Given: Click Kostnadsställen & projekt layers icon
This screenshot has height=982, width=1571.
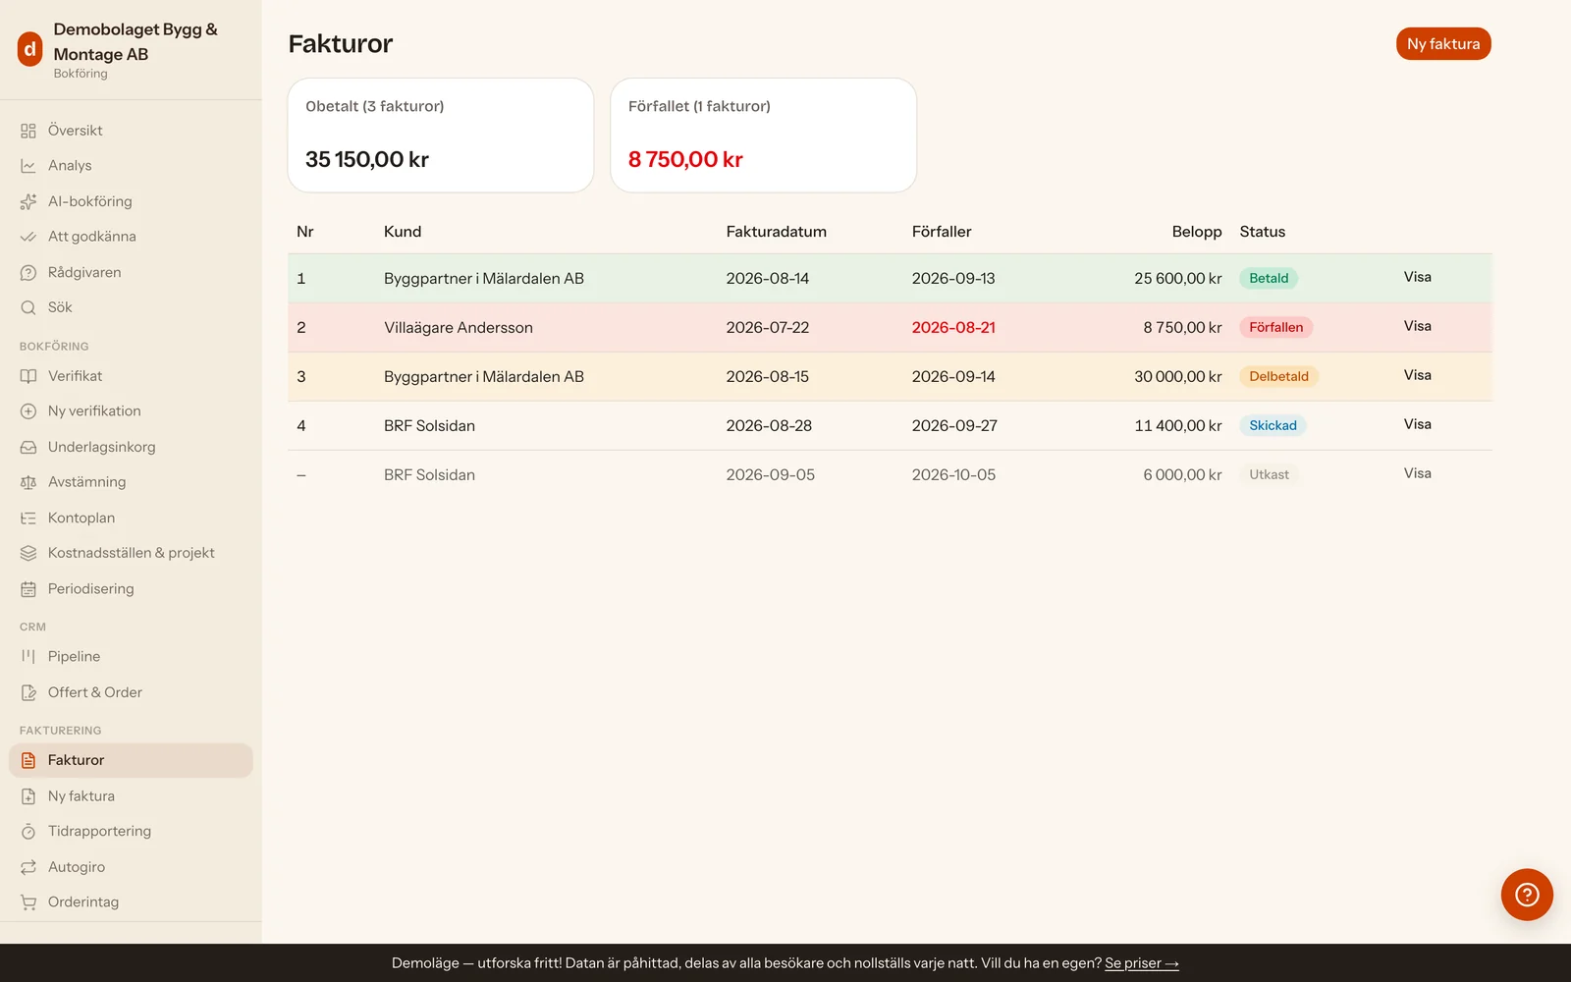Looking at the screenshot, I should pos(28,553).
